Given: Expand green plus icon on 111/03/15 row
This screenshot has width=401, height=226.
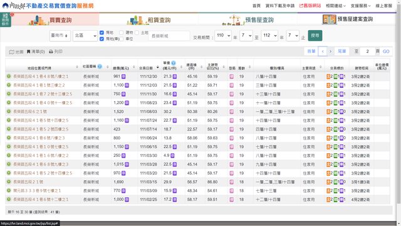Looking at the screenshot, I should [9, 181].
